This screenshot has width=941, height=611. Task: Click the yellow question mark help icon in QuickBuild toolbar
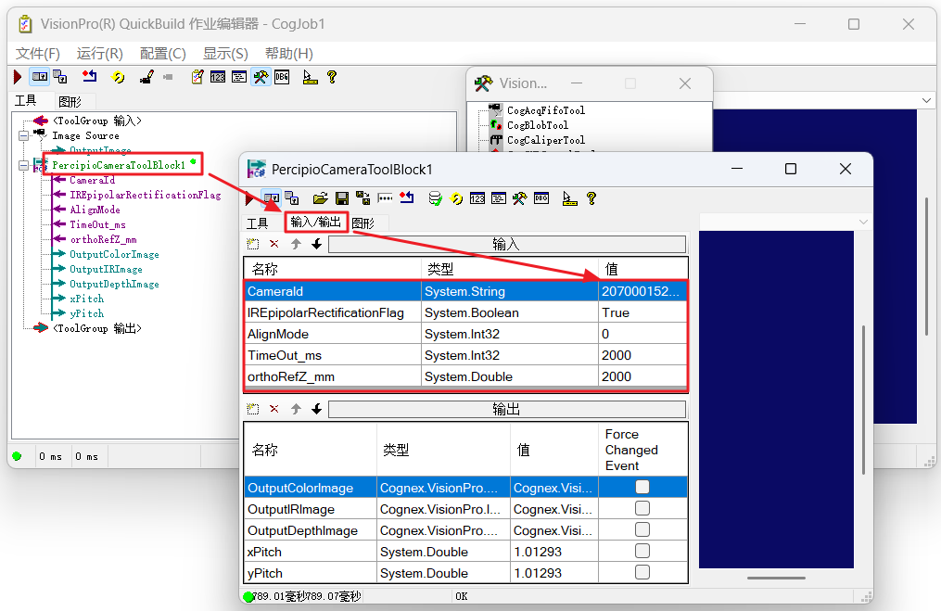332,77
